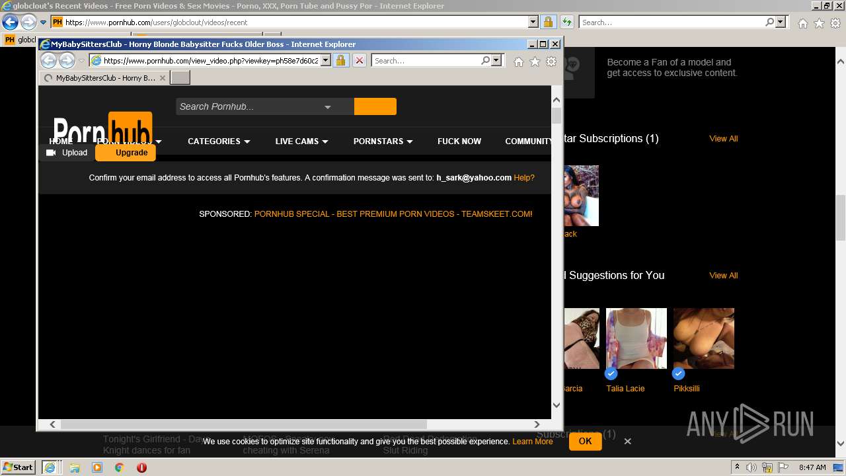
Task: Open Tools gear in main browser window
Action: [835, 23]
